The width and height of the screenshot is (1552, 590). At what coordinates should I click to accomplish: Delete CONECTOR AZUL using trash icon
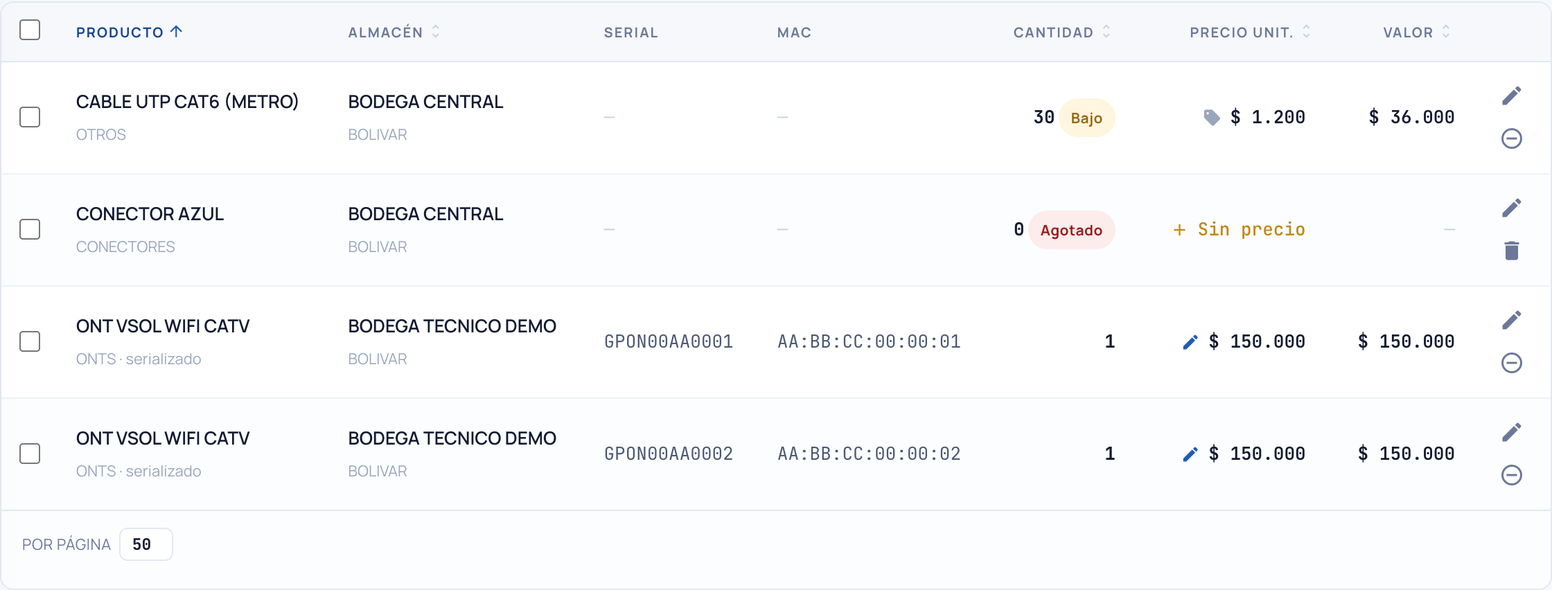[1511, 251]
